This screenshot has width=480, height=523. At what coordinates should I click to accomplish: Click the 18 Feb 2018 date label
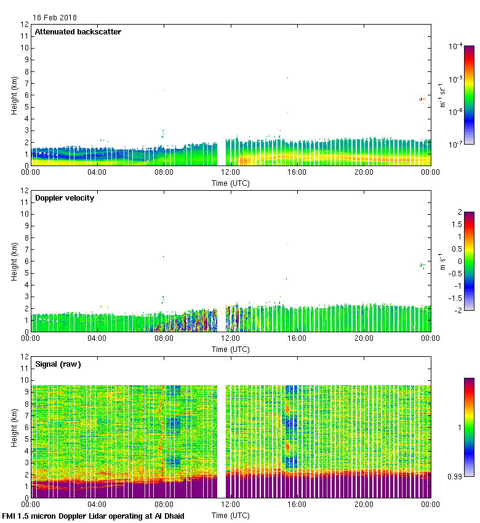55,18
